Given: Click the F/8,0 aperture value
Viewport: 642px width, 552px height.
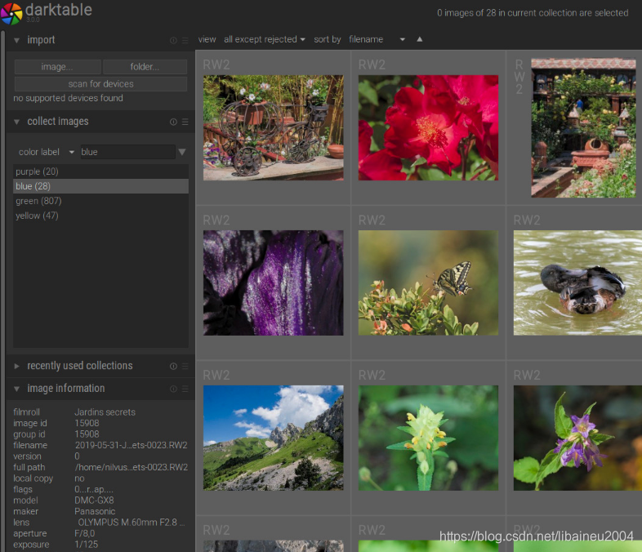Looking at the screenshot, I should [x=85, y=533].
